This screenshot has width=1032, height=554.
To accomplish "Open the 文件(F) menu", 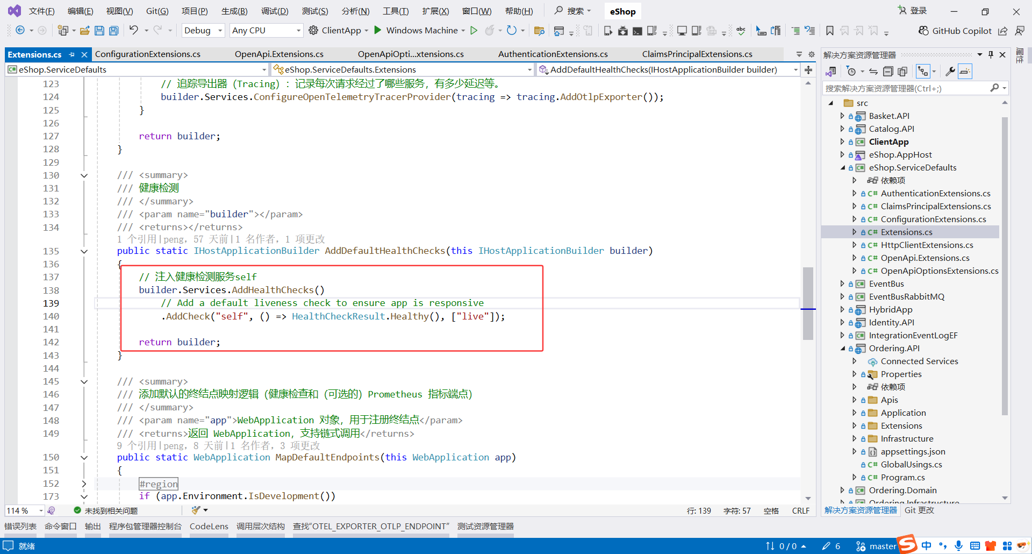I will coord(41,11).
